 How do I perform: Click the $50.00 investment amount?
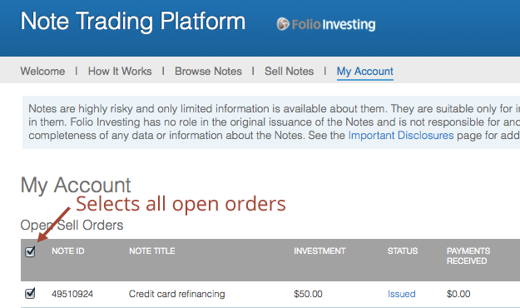pos(308,294)
